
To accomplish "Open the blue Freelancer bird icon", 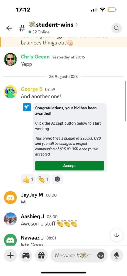I will pos(27,107).
